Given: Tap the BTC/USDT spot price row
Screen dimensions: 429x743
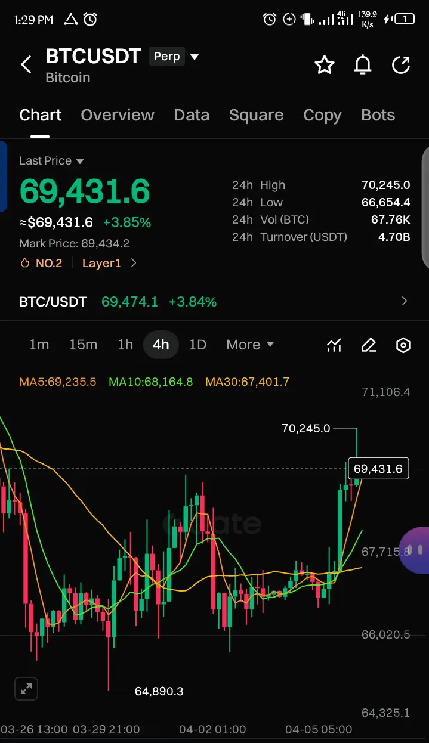Looking at the screenshot, I should (214, 301).
